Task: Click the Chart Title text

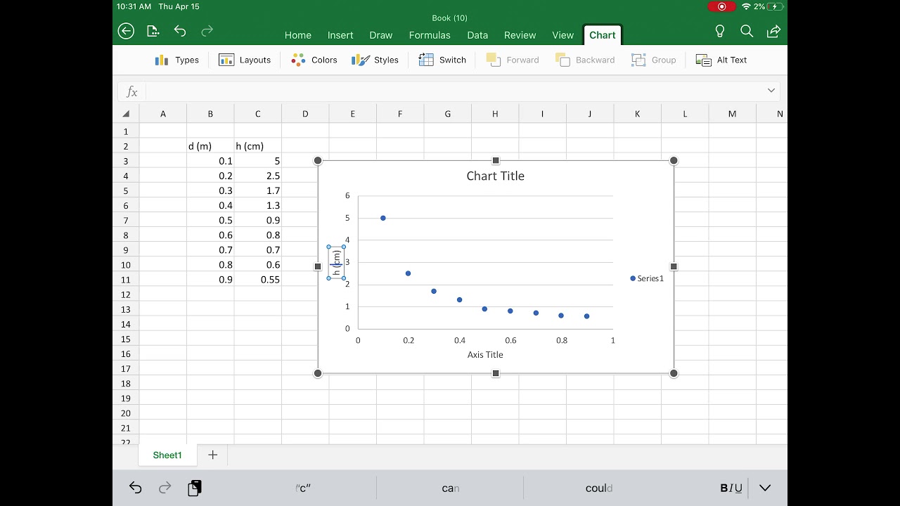Action: [x=496, y=176]
